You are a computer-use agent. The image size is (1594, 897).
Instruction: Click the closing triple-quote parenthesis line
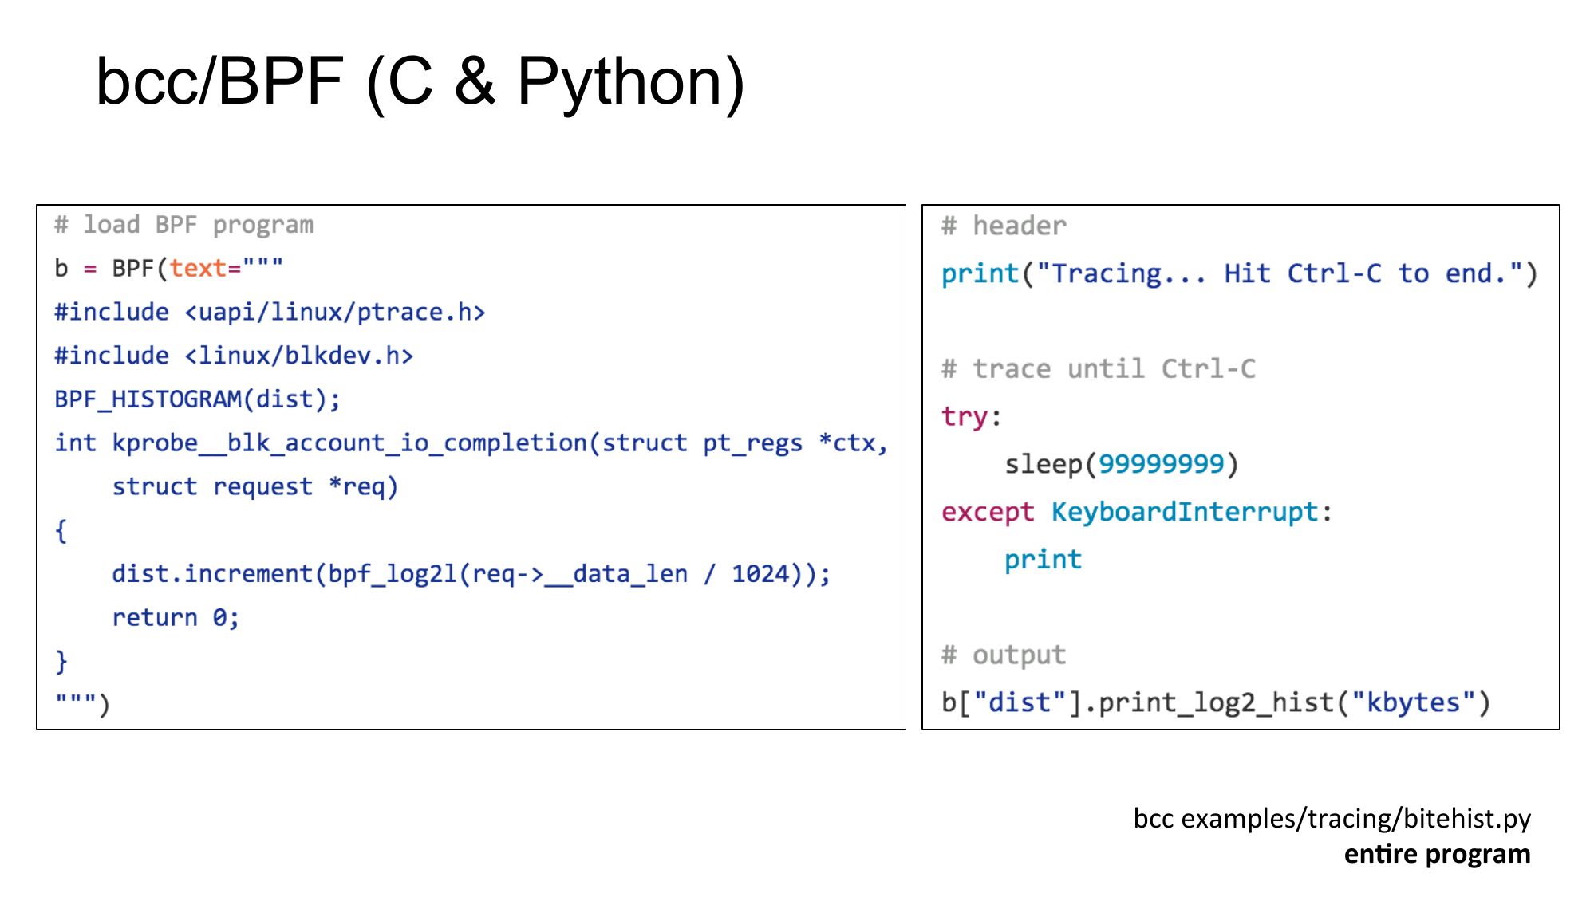(82, 704)
